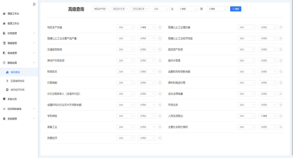Open the 系统公告 sidebar item
The image size is (293, 158).
12,99
